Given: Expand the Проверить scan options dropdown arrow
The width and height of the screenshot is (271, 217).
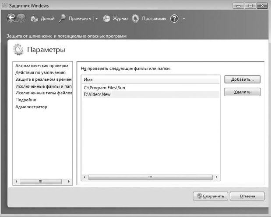Looking at the screenshot, I should 97,19.
